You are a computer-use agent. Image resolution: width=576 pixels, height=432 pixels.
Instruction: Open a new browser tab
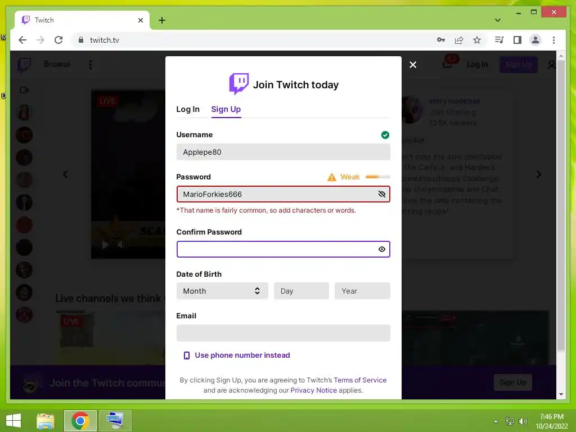(162, 20)
